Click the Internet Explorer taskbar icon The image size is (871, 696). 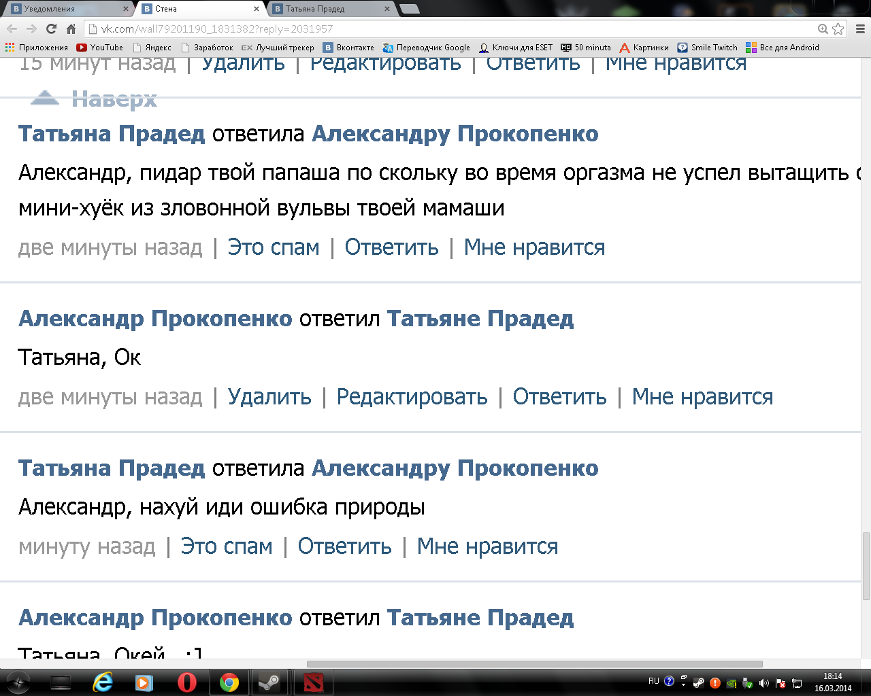[103, 682]
